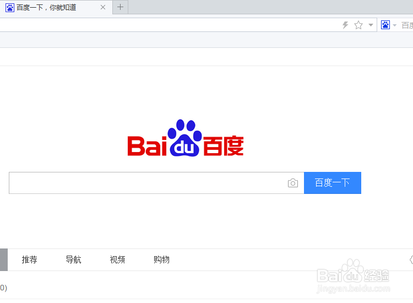Open a new tab with plus button
The image size is (413, 303).
[x=121, y=7]
